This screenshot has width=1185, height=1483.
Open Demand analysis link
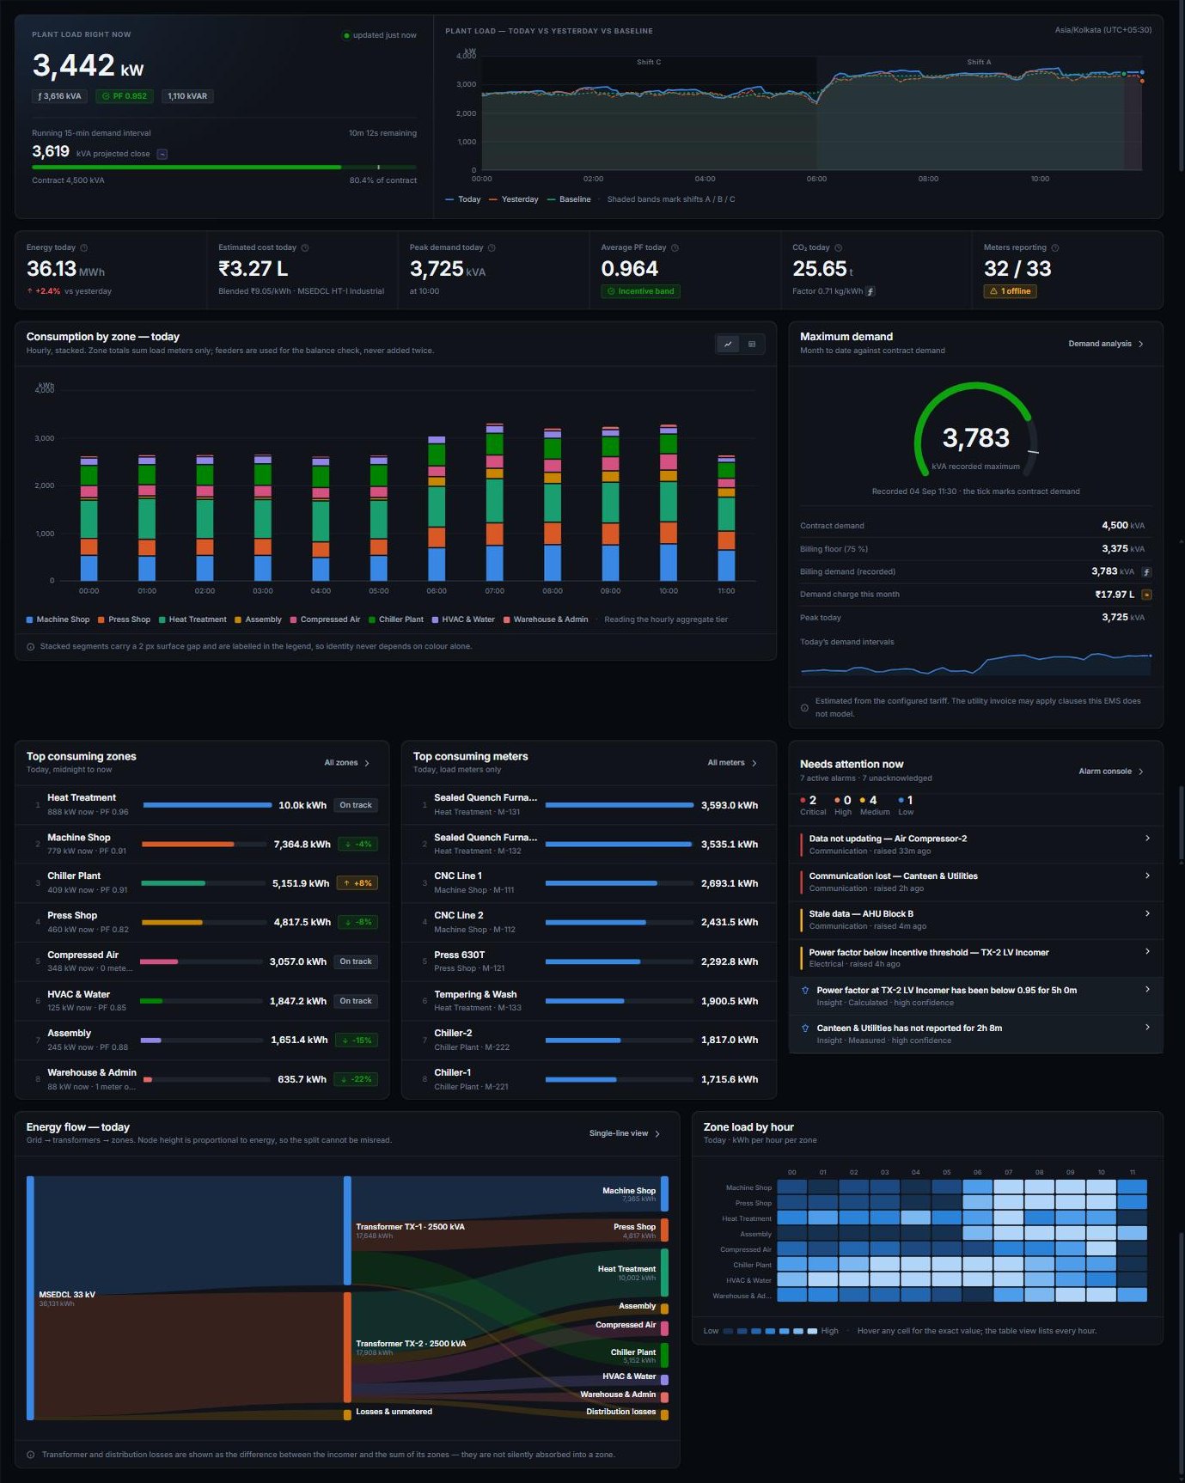pyautogui.click(x=1106, y=345)
